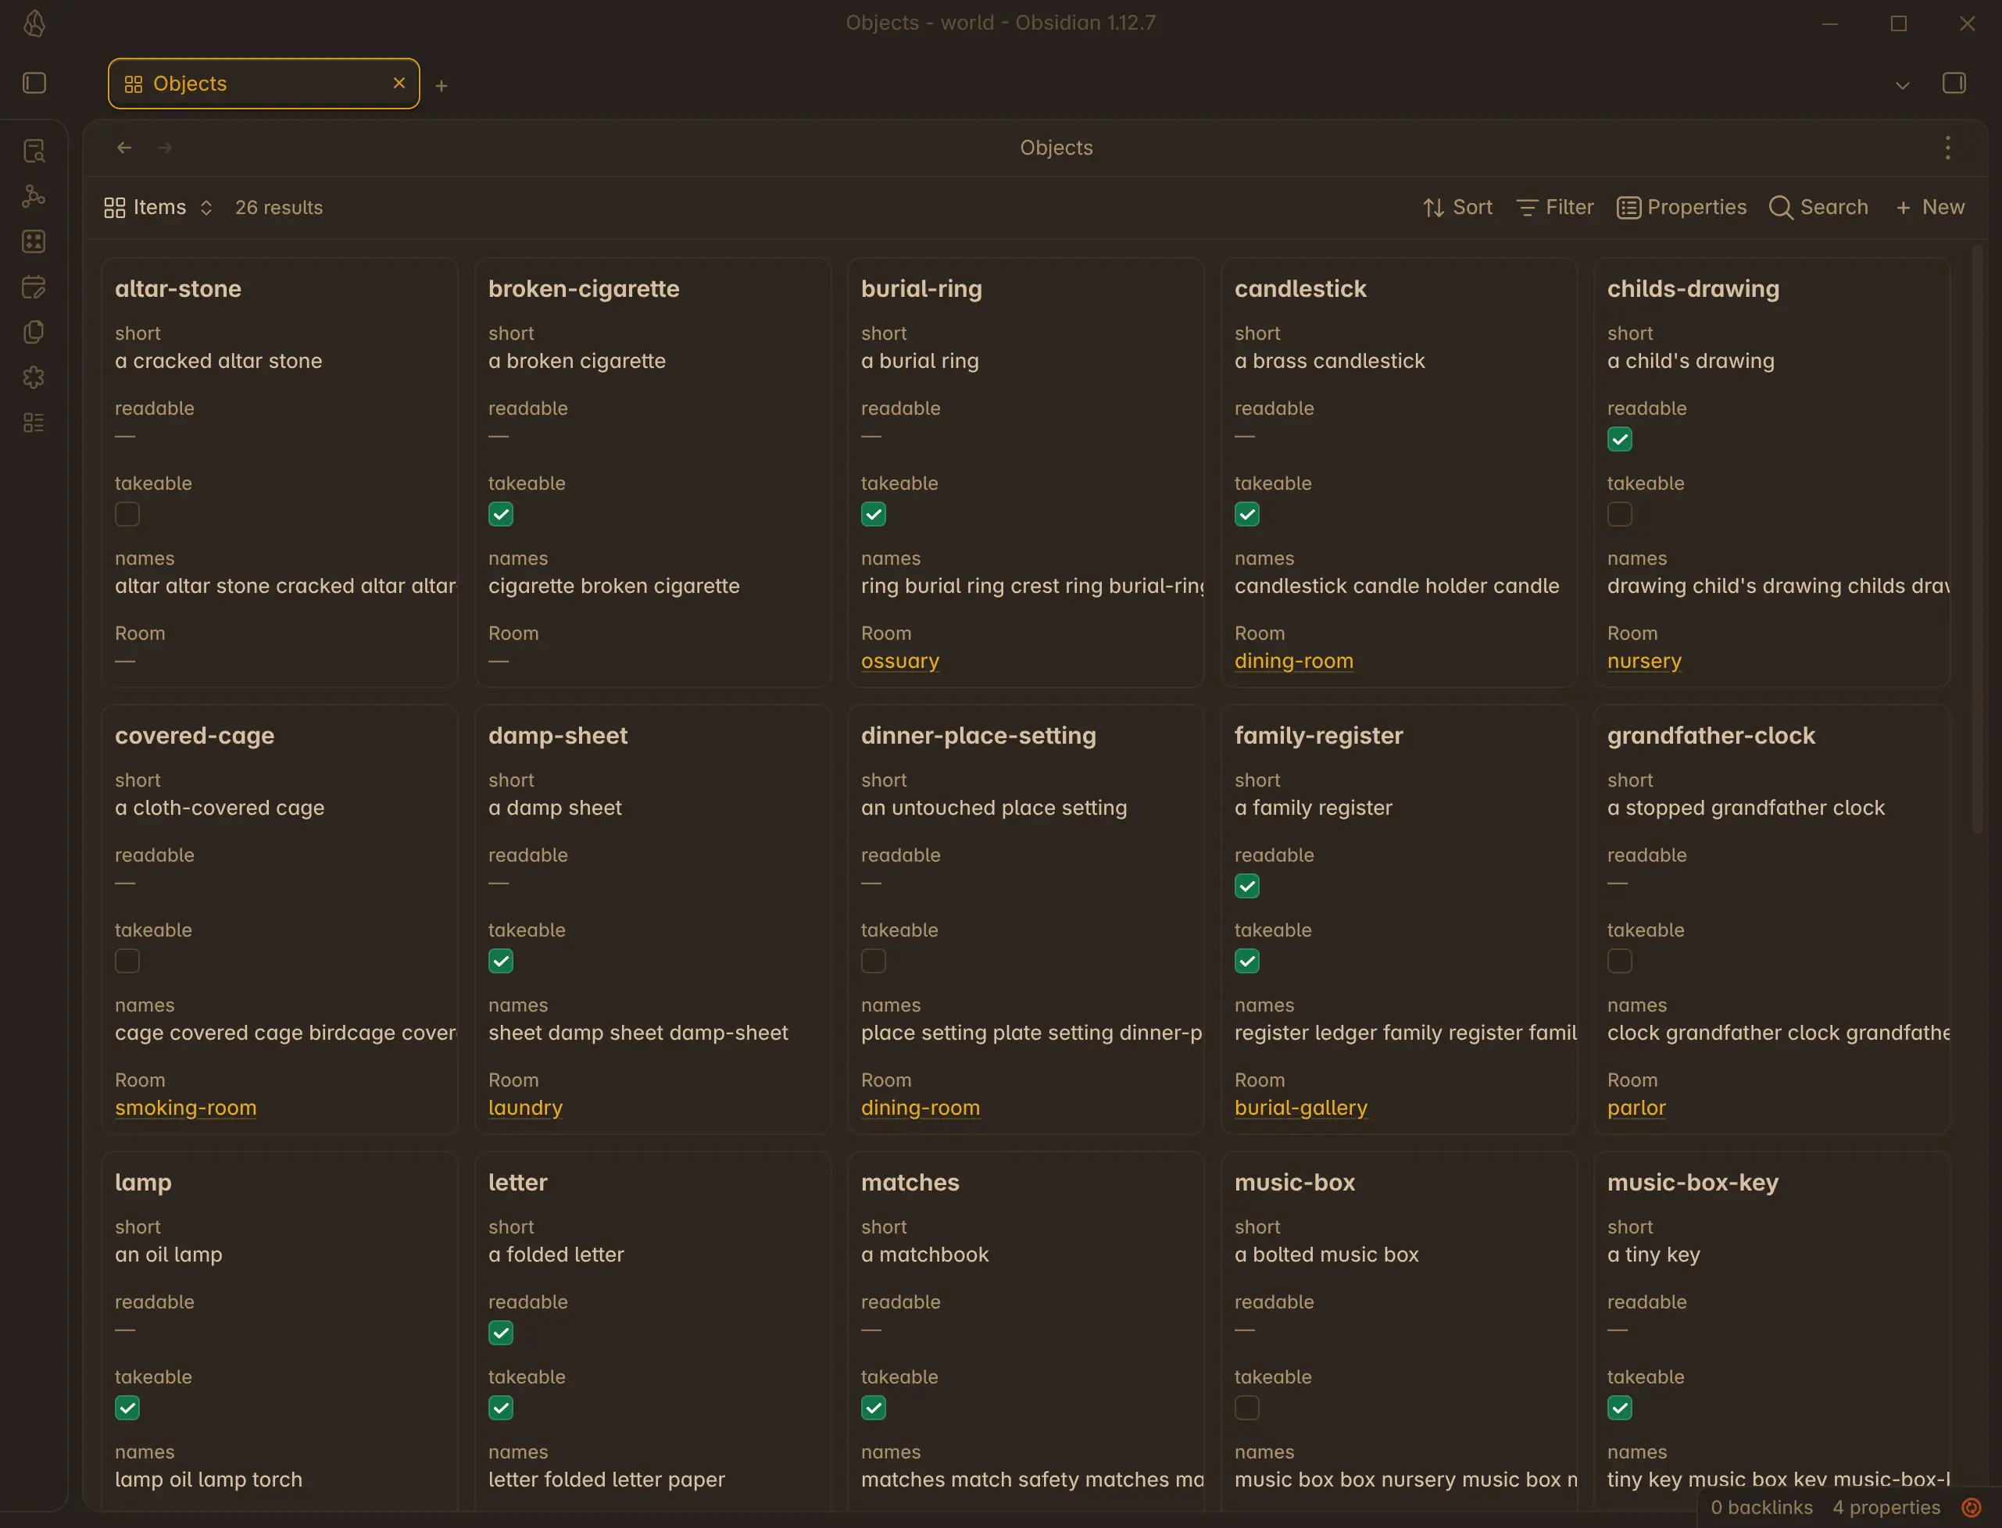Click the Filter lines icon
The image size is (2002, 1528).
pos(1526,207)
